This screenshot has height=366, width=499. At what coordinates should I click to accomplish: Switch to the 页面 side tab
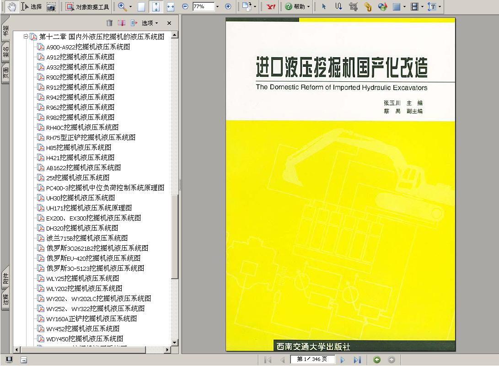pos(5,74)
